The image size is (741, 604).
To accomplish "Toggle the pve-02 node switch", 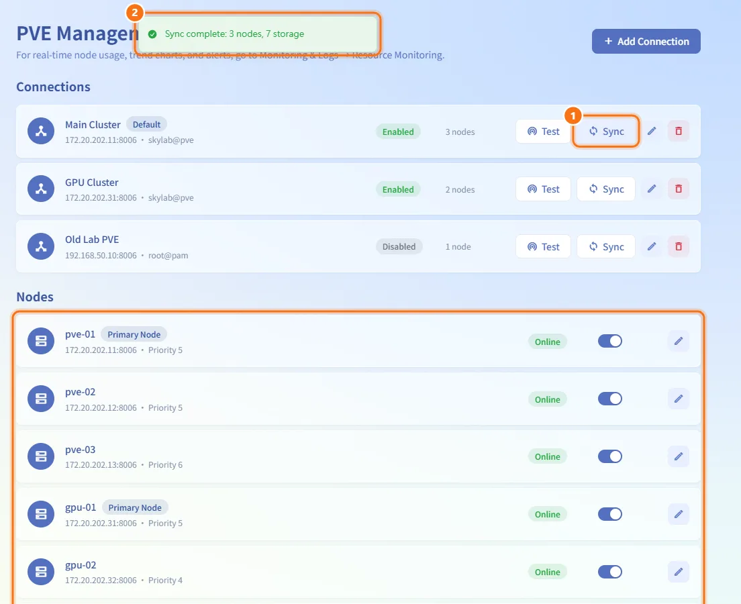I will 609,399.
